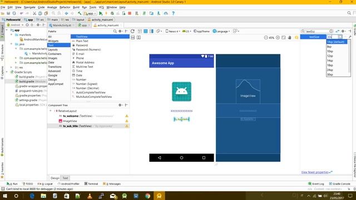356x200 pixels.
Task: Open the Nexus 4 device dropdown
Action: tap(173, 31)
